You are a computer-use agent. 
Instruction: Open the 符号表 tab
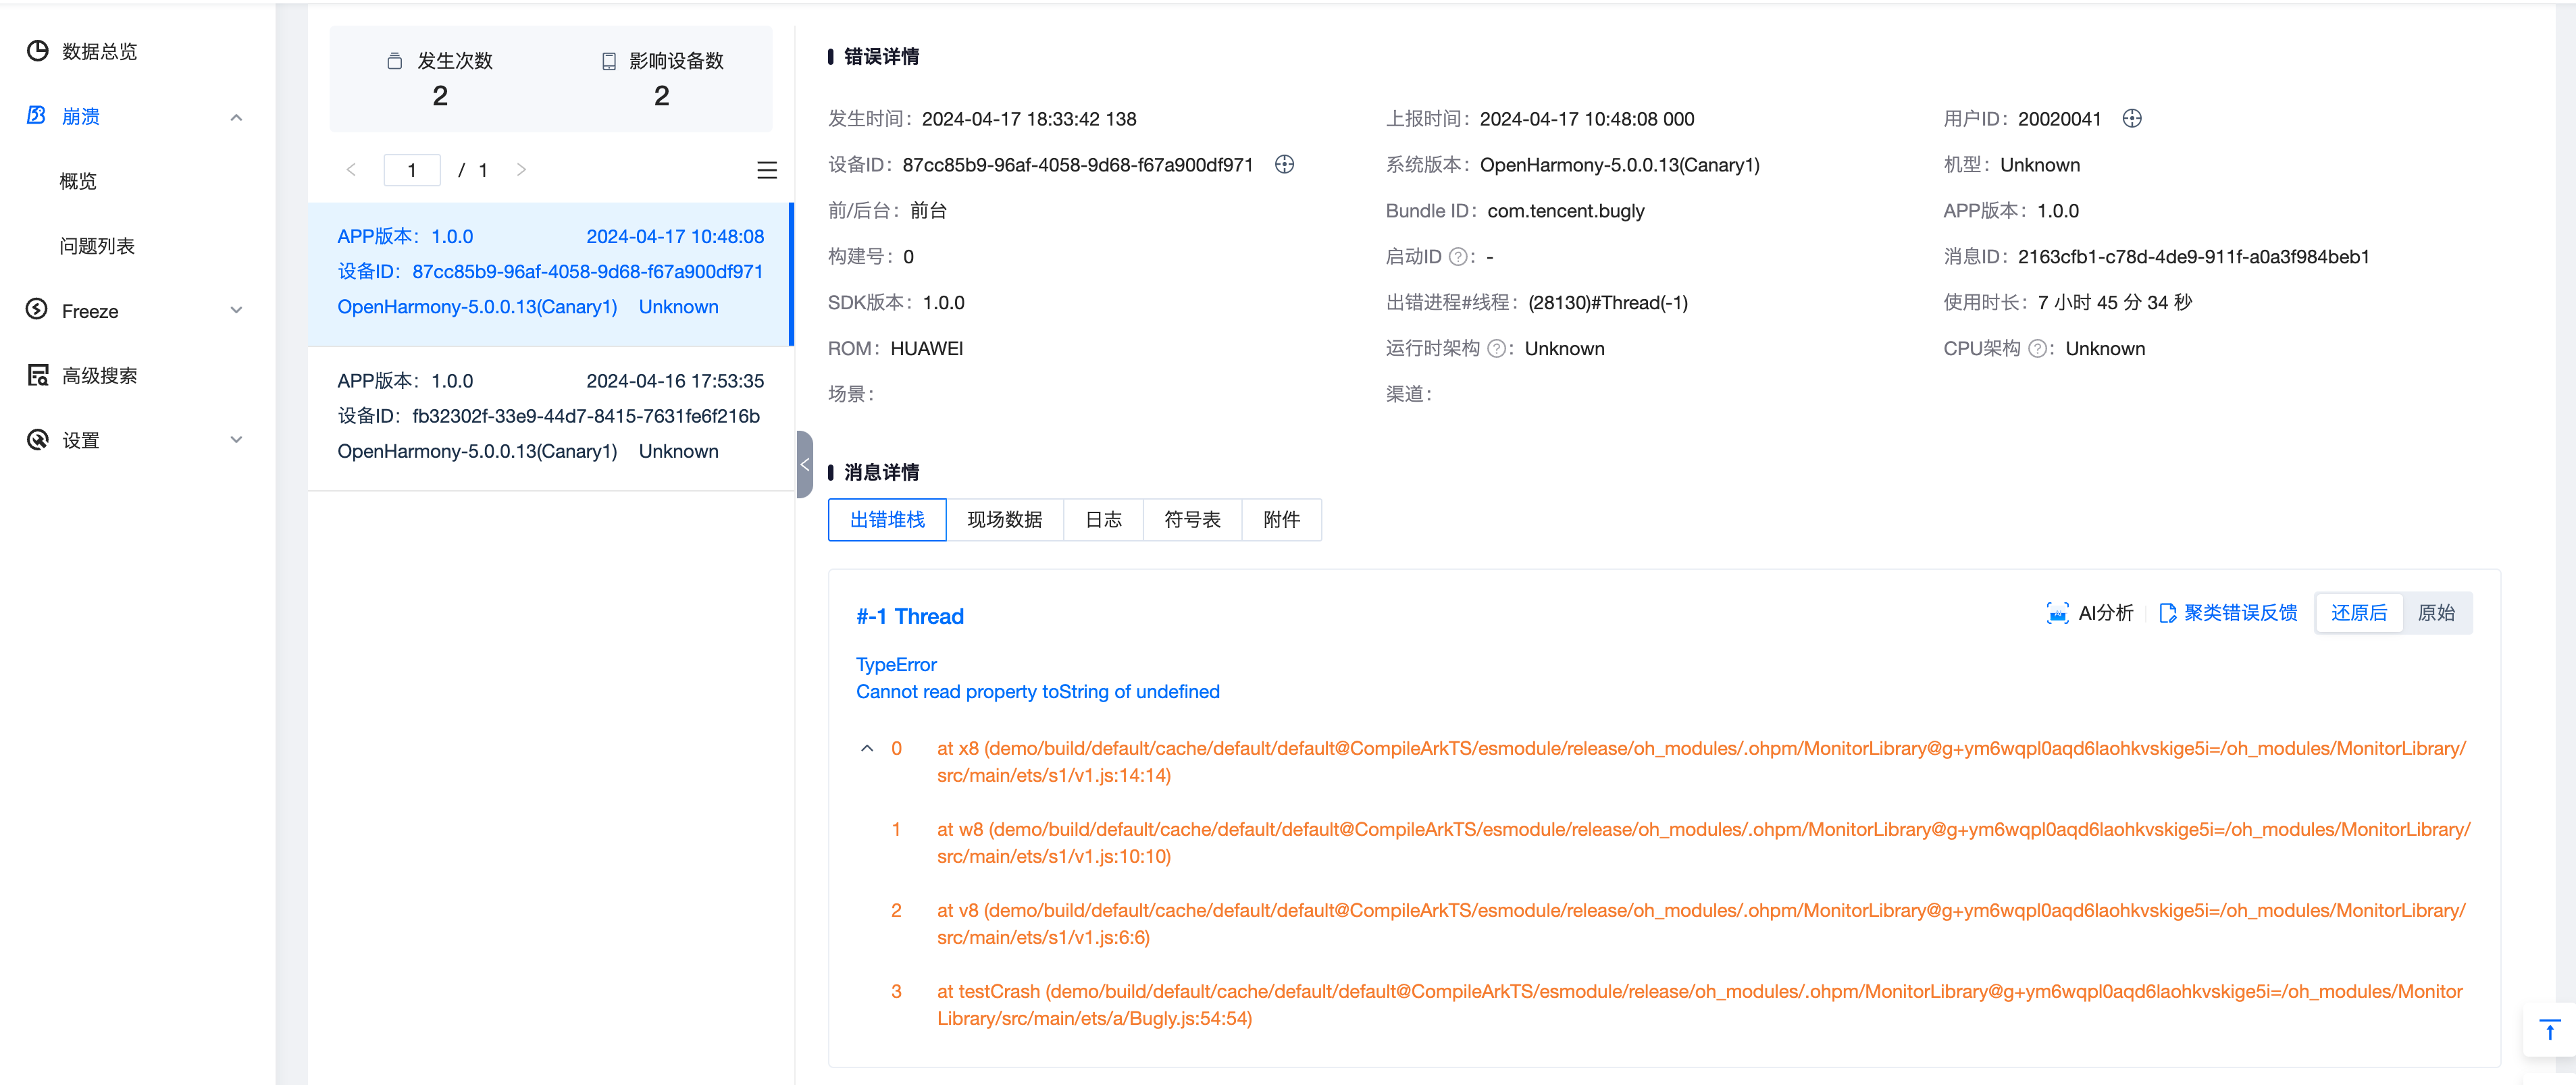[1192, 520]
